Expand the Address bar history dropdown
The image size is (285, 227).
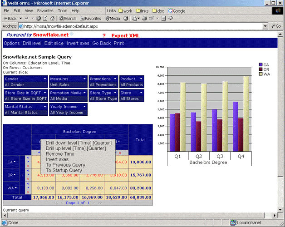265,26
